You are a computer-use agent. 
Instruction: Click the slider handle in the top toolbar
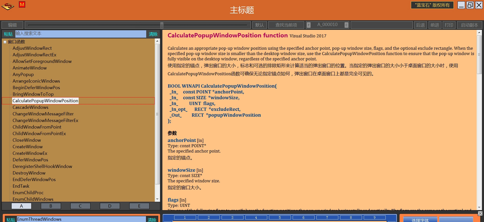(x=162, y=25)
